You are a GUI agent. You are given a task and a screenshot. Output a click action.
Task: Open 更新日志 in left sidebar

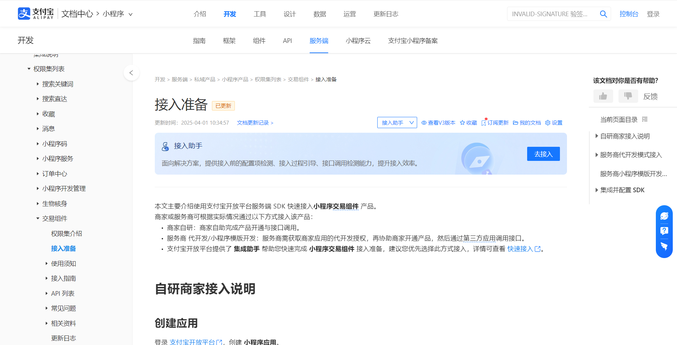(63, 338)
